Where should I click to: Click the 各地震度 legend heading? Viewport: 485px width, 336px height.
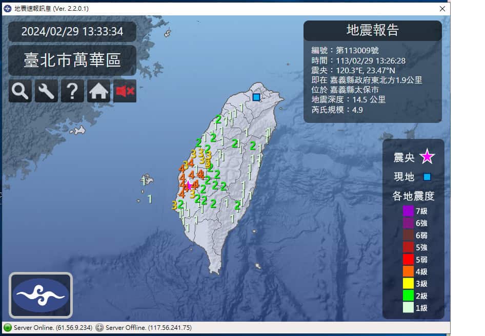pos(413,196)
